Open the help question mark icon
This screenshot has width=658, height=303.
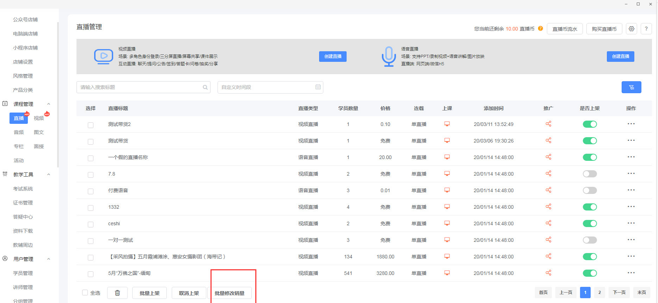[x=646, y=29]
